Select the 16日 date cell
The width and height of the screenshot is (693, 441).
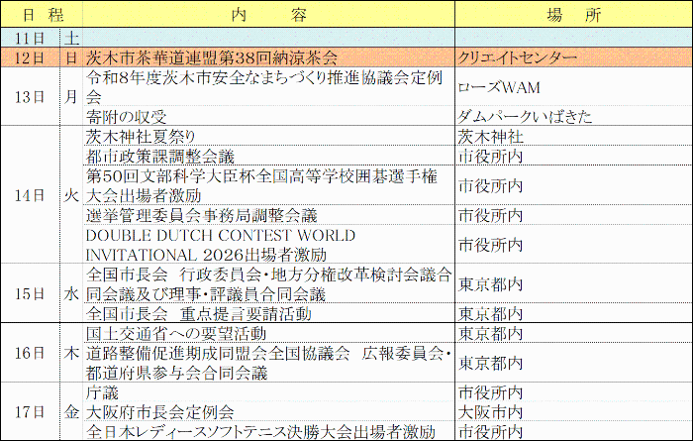30,353
